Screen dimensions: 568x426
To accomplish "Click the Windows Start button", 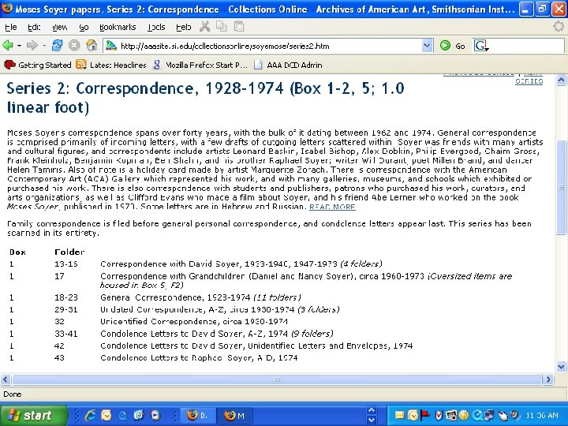I will point(33,416).
